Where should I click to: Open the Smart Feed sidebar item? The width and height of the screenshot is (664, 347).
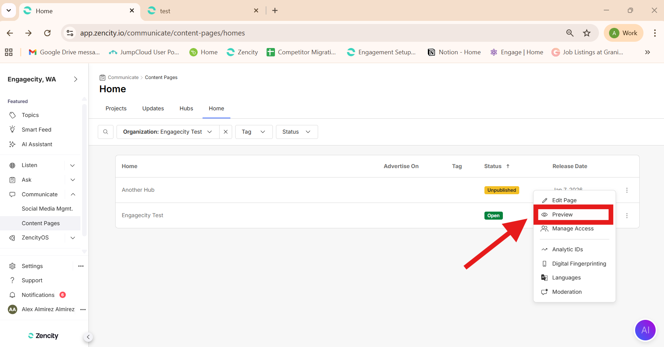click(x=36, y=130)
